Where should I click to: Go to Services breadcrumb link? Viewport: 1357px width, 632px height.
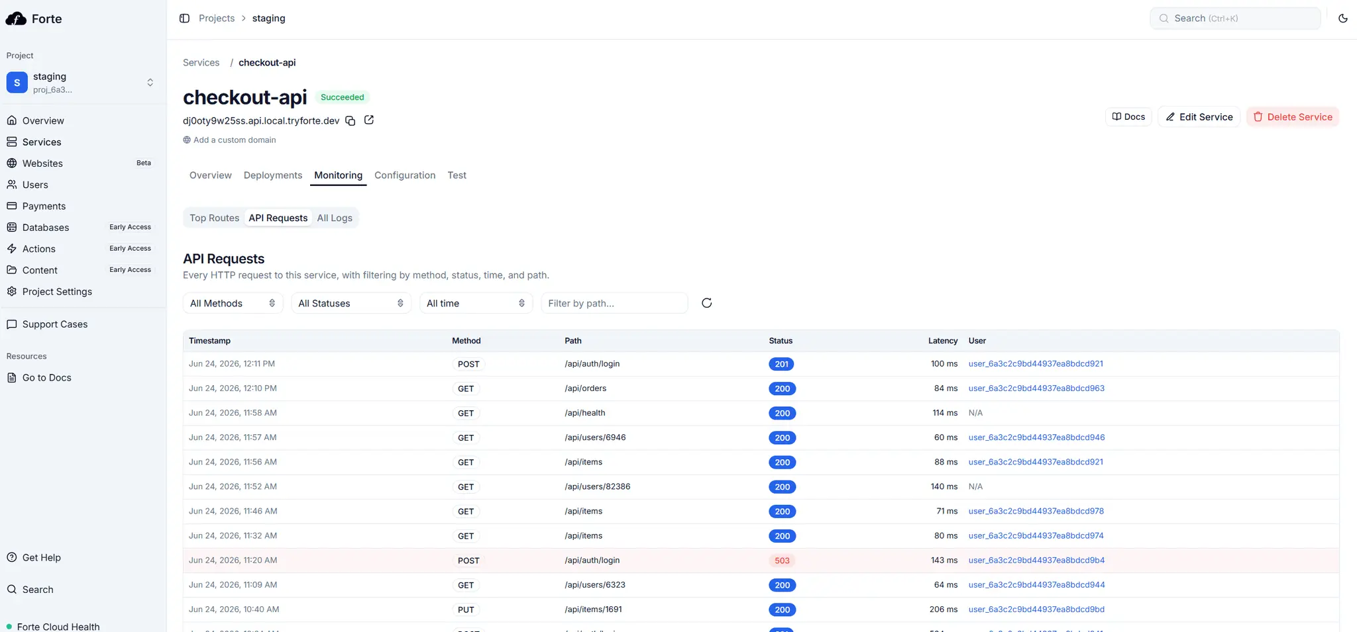(201, 63)
